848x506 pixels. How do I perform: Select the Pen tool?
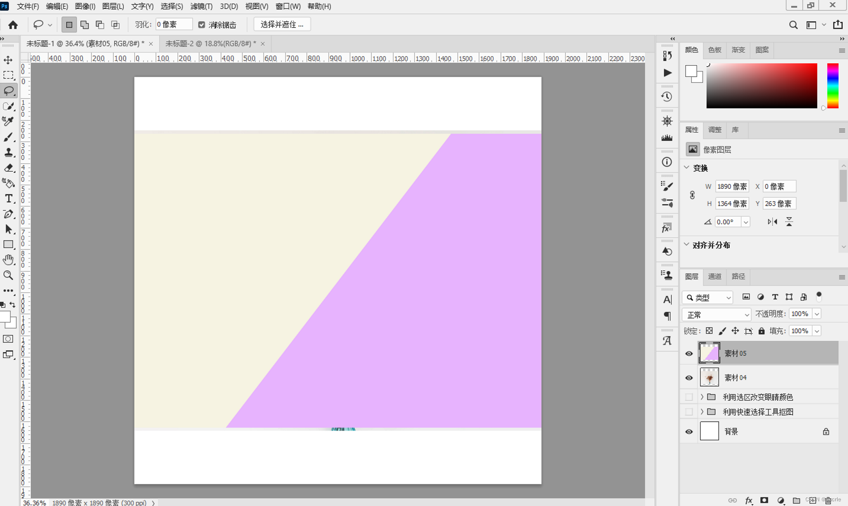pyautogui.click(x=8, y=214)
